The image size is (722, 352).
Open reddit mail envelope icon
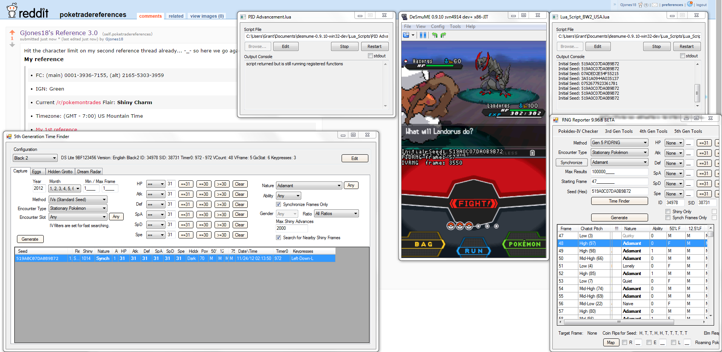click(x=655, y=5)
